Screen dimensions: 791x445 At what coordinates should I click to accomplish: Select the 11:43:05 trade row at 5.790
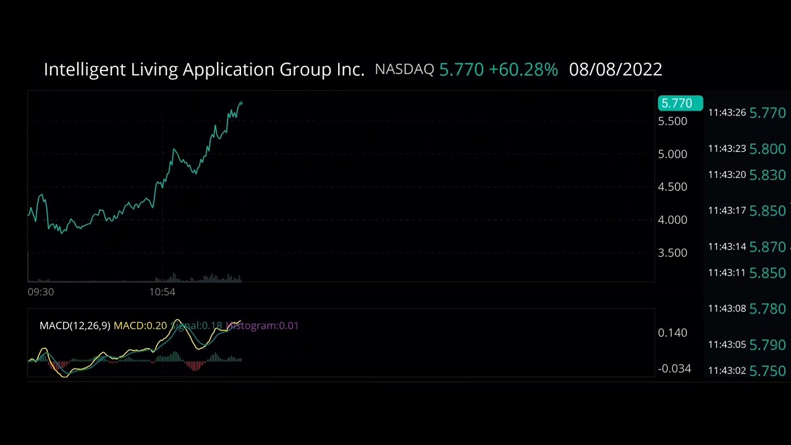pos(747,344)
